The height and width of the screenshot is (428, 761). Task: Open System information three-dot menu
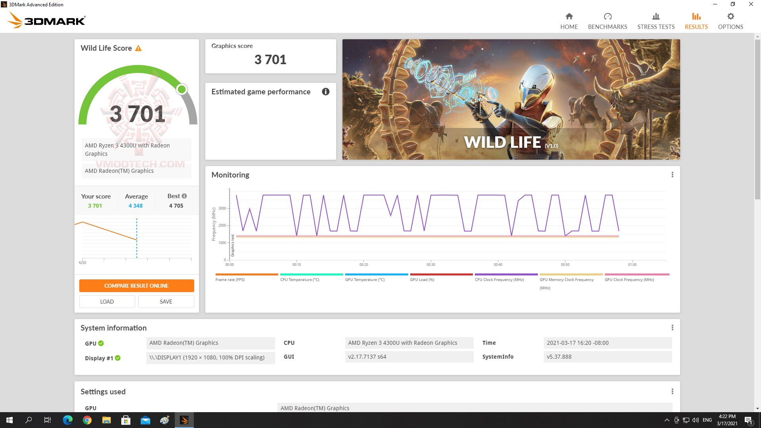coord(672,328)
